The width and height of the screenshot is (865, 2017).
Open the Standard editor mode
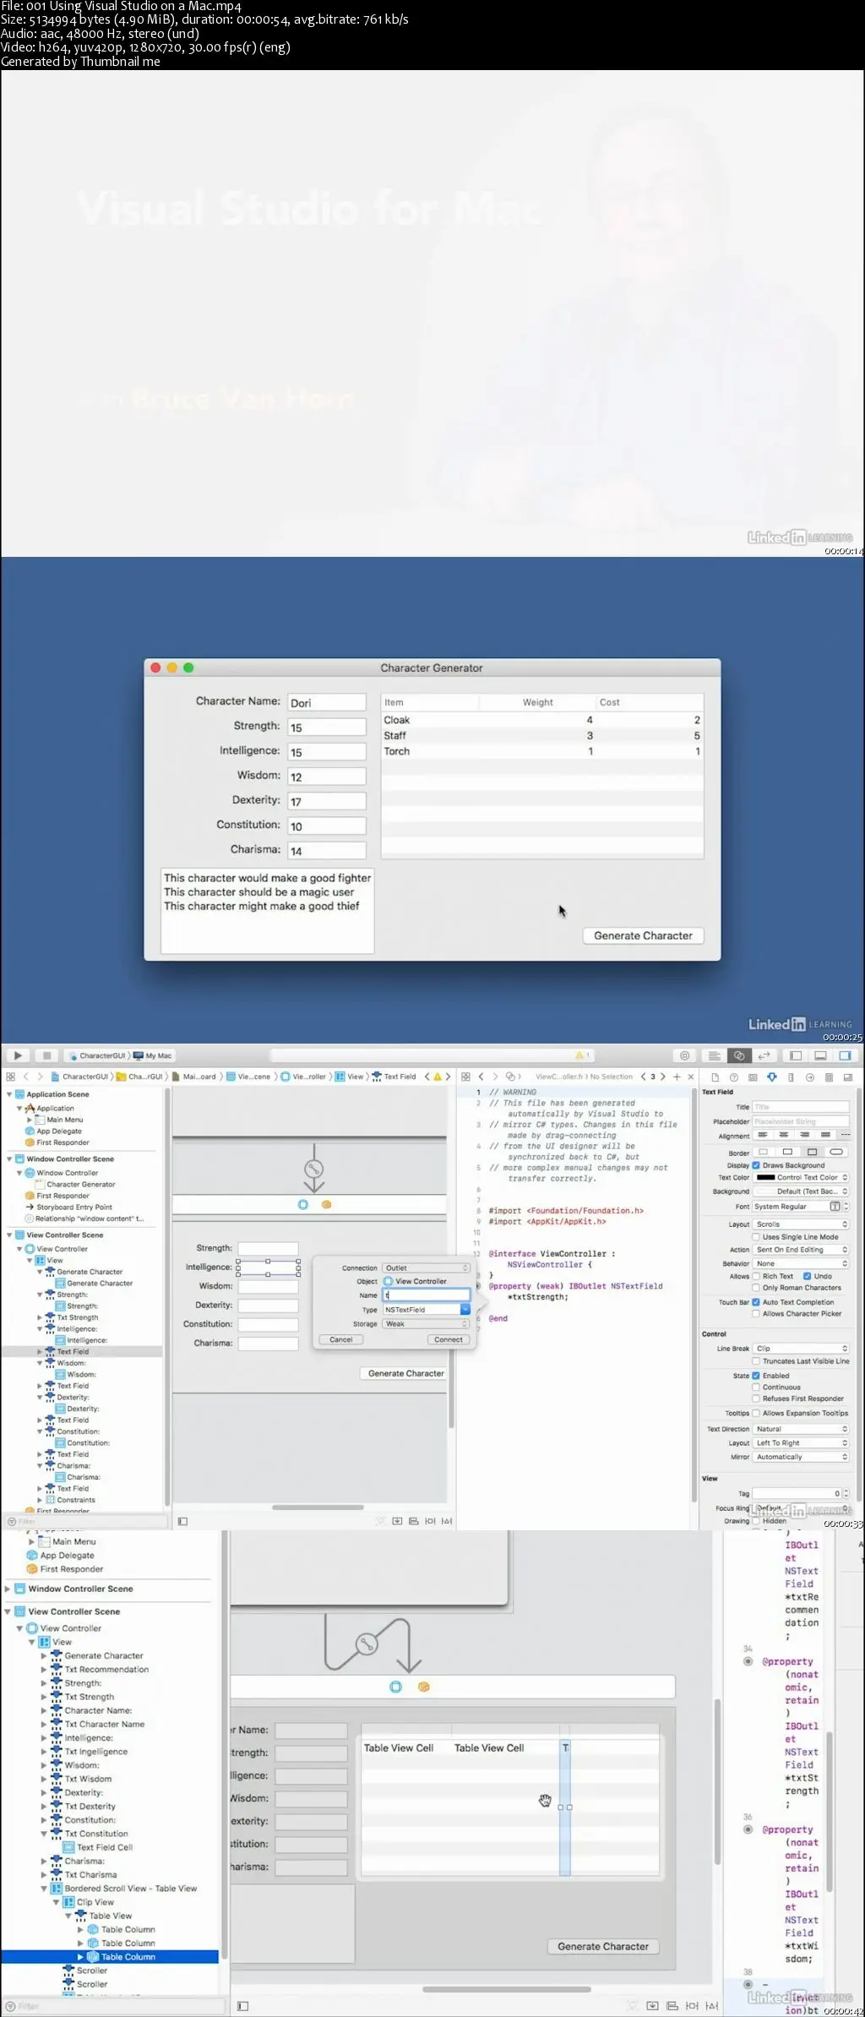pyautogui.click(x=714, y=1055)
